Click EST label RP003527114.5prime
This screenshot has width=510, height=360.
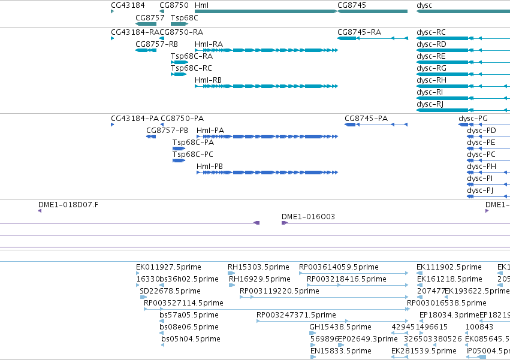183,303
